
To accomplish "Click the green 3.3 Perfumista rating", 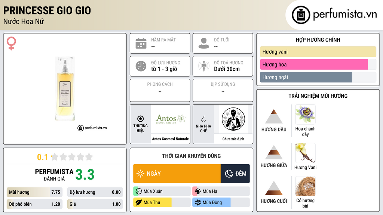I will (85, 175).
